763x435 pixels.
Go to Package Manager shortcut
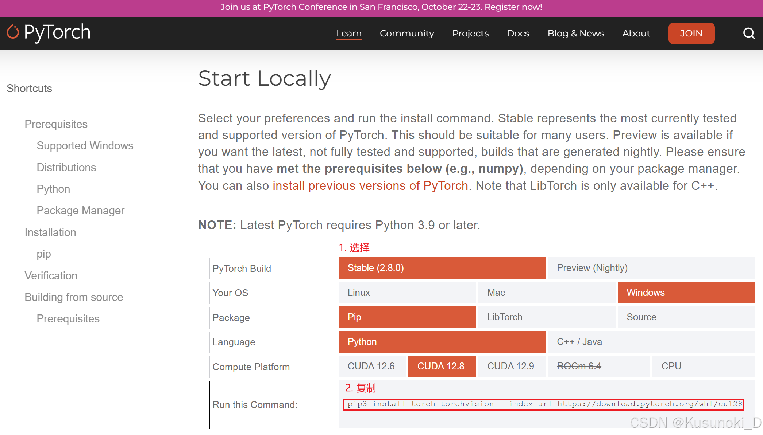(x=80, y=211)
